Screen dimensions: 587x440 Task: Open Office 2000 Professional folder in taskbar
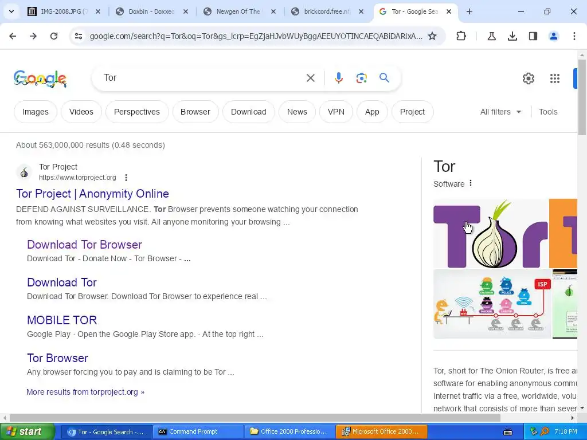click(x=289, y=431)
